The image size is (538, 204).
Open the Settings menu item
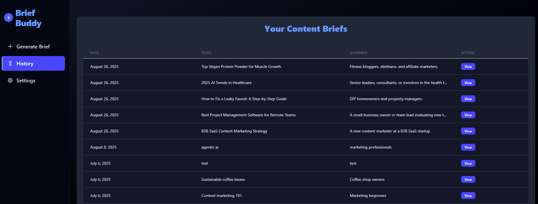pos(33,80)
